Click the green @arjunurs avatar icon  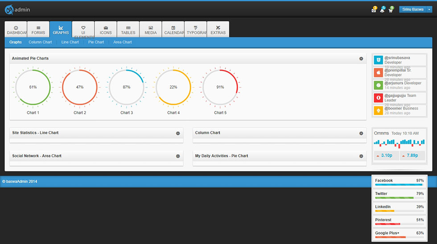coord(378,85)
